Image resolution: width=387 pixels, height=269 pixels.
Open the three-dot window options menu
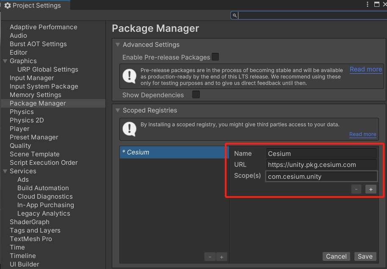367,4
